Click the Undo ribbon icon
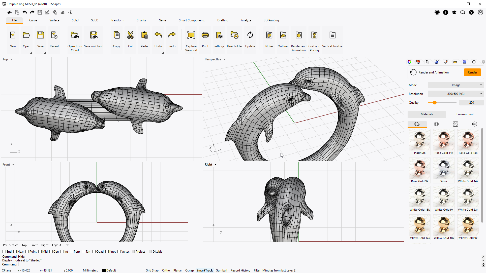This screenshot has height=273, width=486. [x=158, y=35]
